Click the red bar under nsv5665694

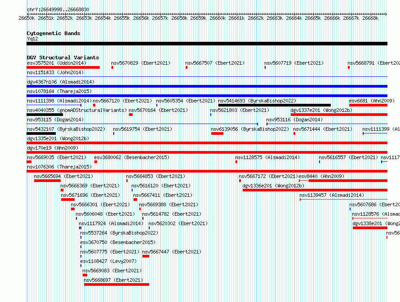coord(48,181)
